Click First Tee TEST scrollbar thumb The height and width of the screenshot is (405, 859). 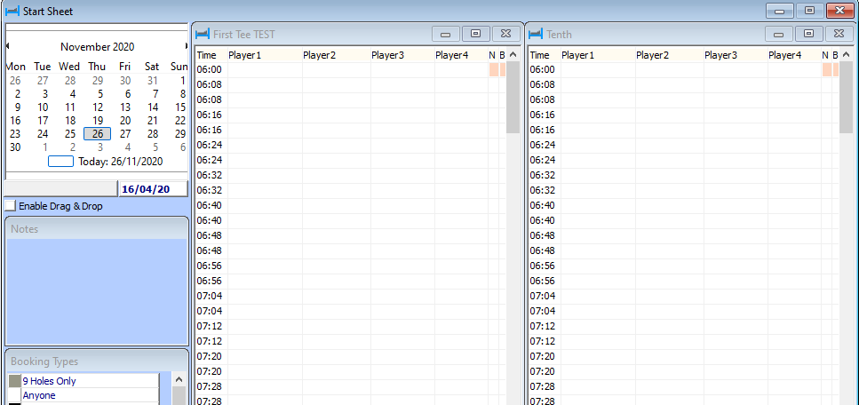point(513,97)
